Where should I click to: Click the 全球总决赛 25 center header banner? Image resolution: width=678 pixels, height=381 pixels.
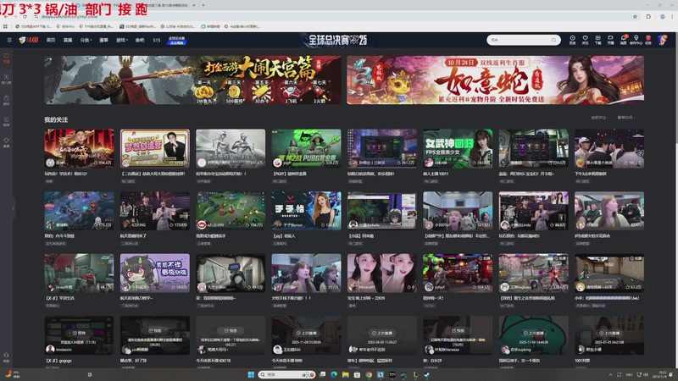click(338, 40)
